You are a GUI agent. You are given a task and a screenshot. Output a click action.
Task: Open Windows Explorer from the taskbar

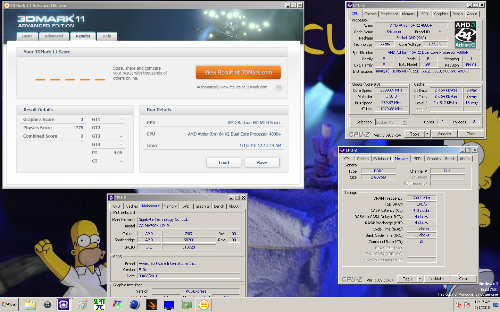click(x=30, y=305)
